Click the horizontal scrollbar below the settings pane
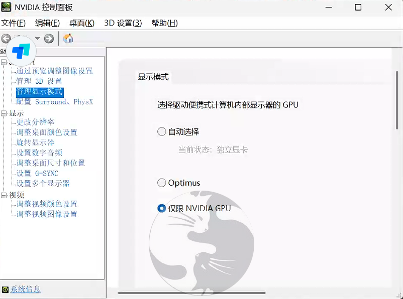This screenshot has height=299, width=403. [191, 292]
